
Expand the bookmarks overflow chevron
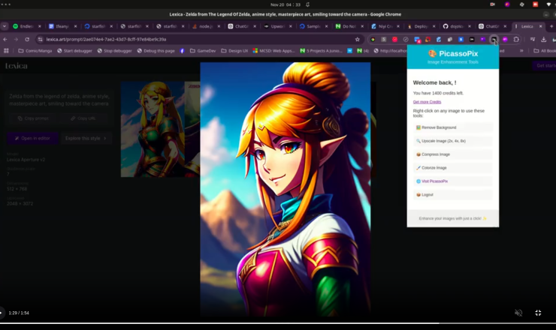click(521, 51)
